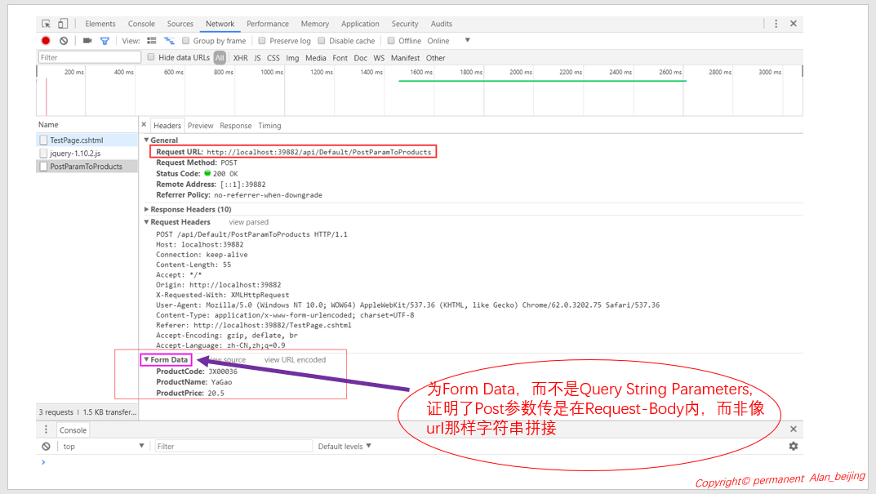
Task: Enable Hide data URLs checkbox
Action: click(x=151, y=57)
